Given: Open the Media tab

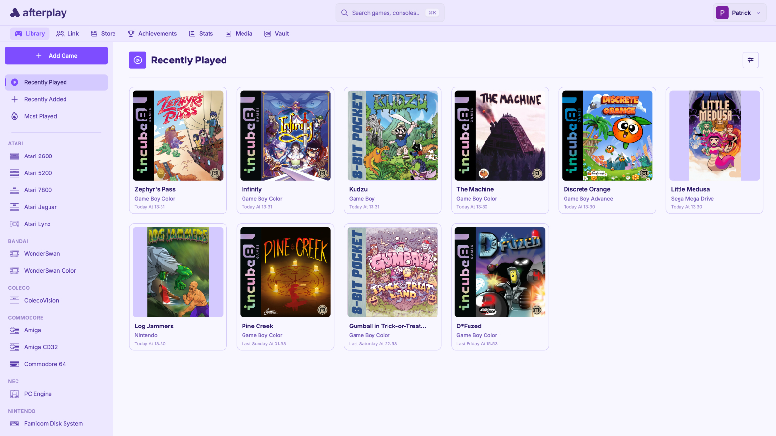Looking at the screenshot, I should [239, 33].
